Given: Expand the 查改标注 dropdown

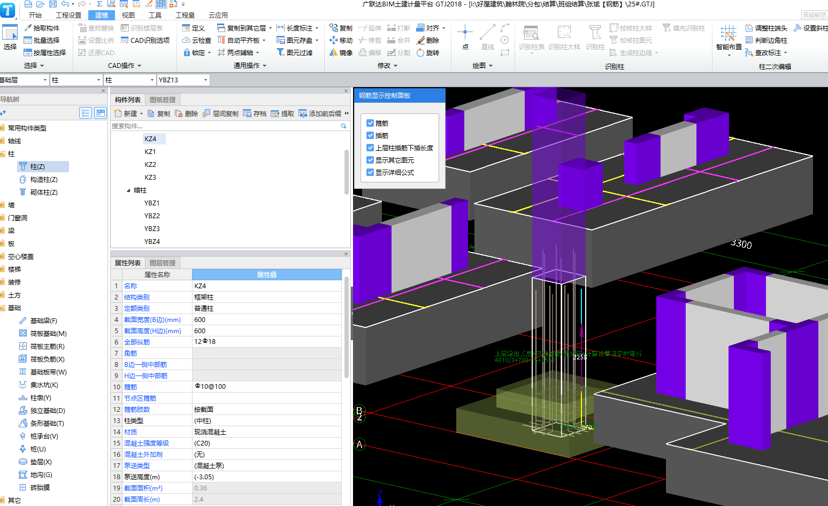Looking at the screenshot, I should (x=785, y=52).
